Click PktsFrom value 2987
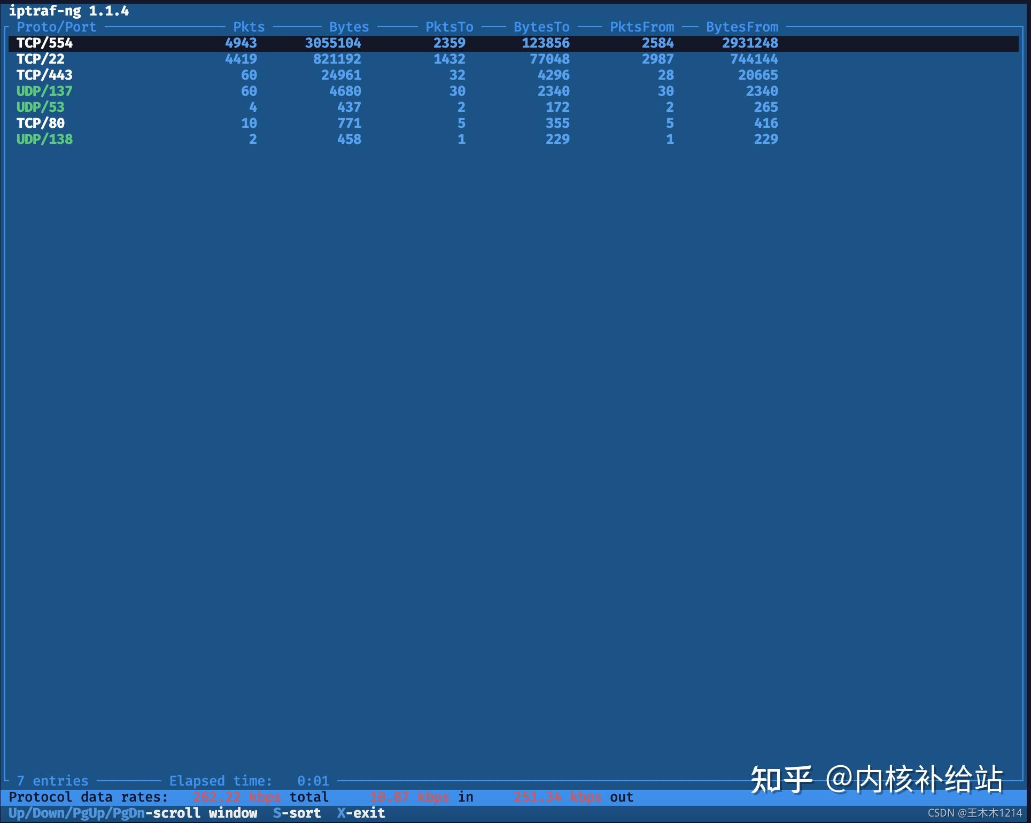 [x=658, y=59]
